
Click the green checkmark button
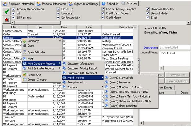pyautogui.click(x=7, y=11)
